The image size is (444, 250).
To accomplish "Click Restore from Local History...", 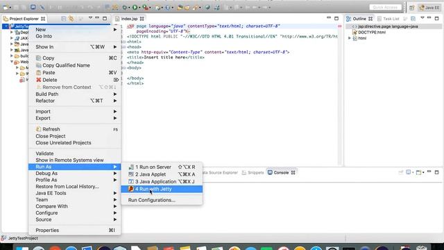I will point(75,187).
